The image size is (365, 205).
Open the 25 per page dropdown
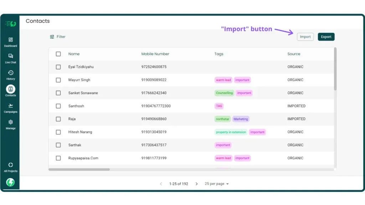coord(217,184)
